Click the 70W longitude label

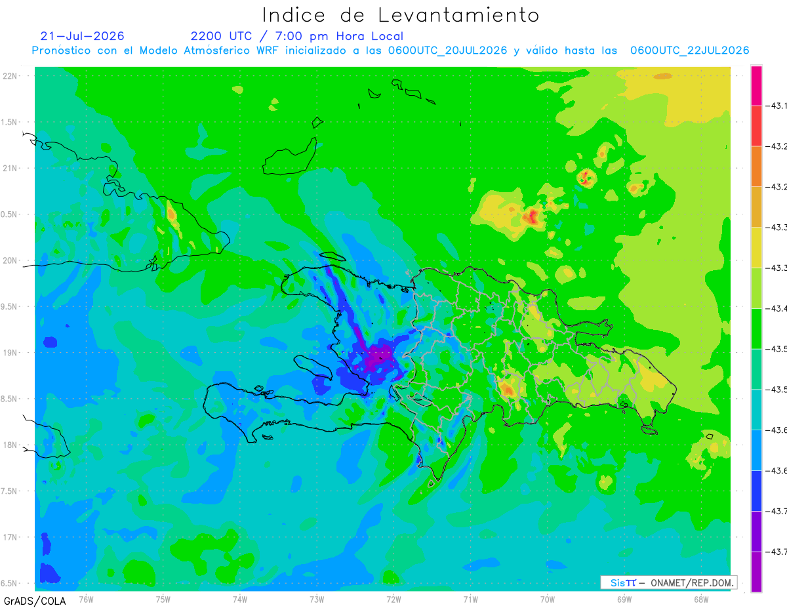click(548, 599)
